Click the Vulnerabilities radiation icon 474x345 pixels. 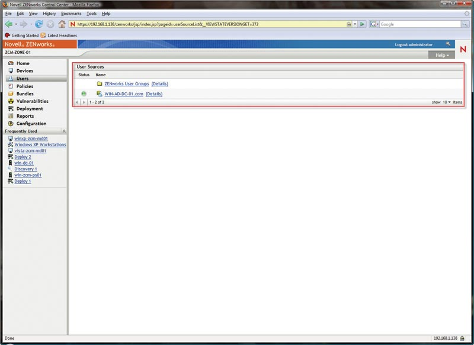(x=11, y=101)
